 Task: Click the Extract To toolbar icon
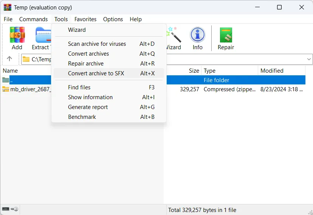coord(42,38)
